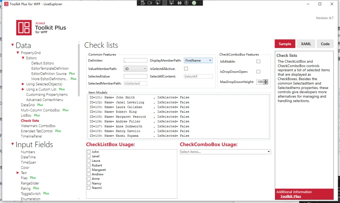340x203 pixels.
Task: Switch to the XAML tab
Action: coord(306,44)
